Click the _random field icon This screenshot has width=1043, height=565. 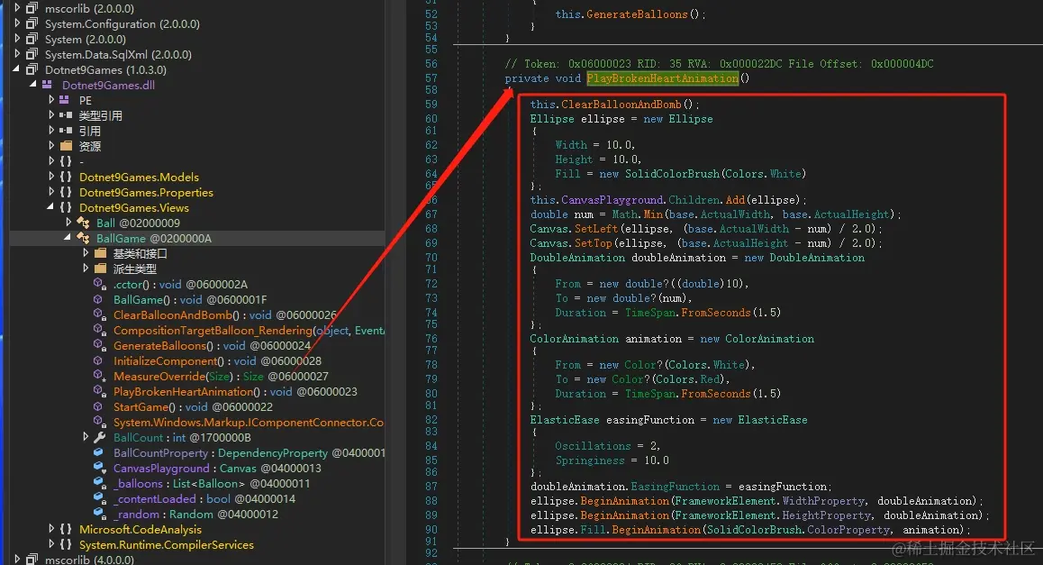tap(100, 514)
